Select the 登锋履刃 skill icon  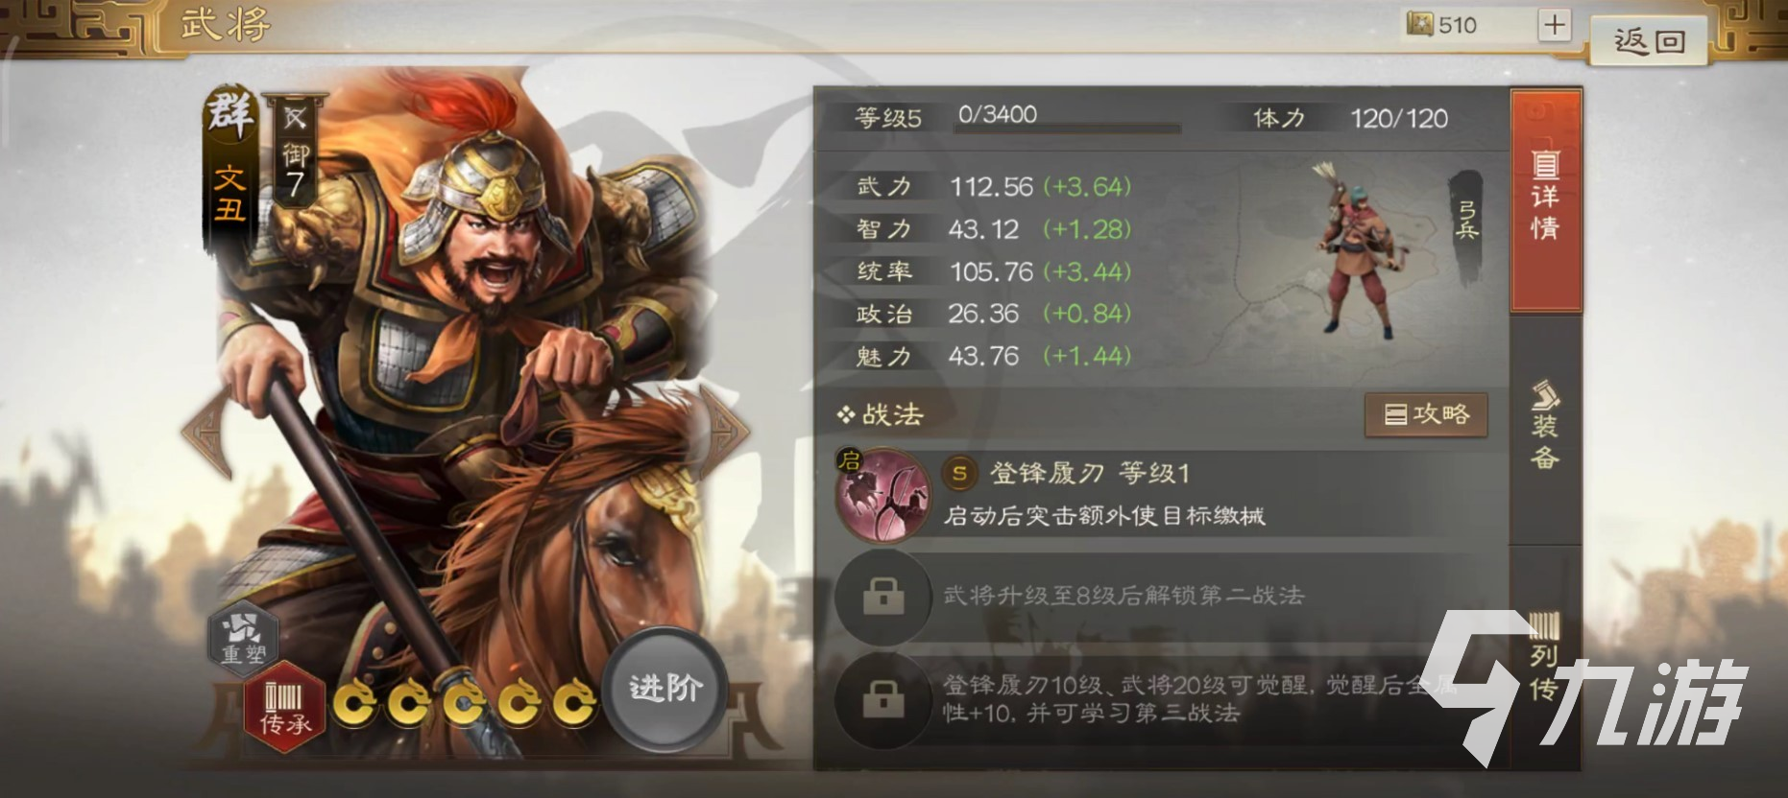[x=882, y=496]
